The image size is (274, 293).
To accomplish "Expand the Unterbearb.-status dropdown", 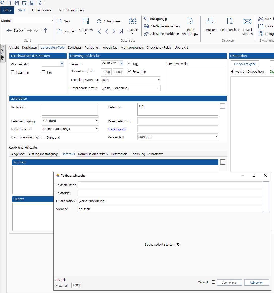I will (x=159, y=88).
